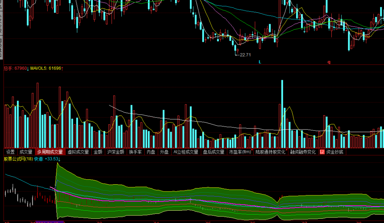The height and width of the screenshot is (223, 384).
Task: Switch to the 成交量 volume tab
Action: 26,152
